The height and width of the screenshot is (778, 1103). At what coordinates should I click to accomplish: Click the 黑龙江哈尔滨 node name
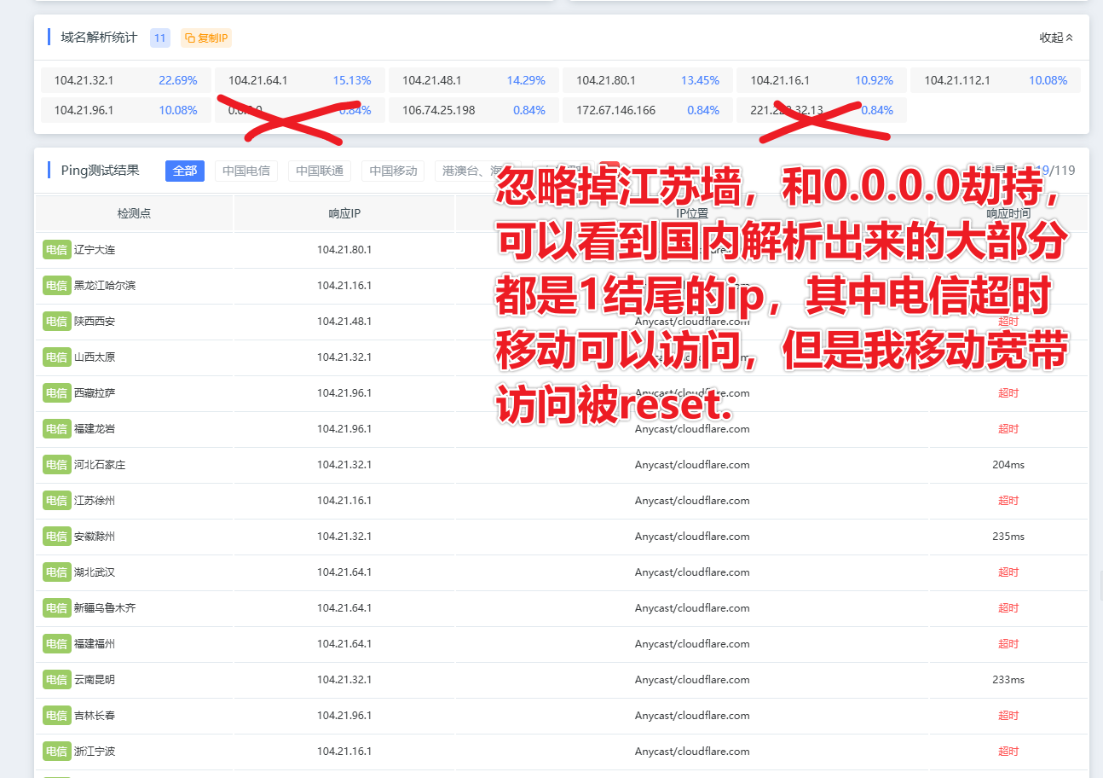tap(105, 286)
